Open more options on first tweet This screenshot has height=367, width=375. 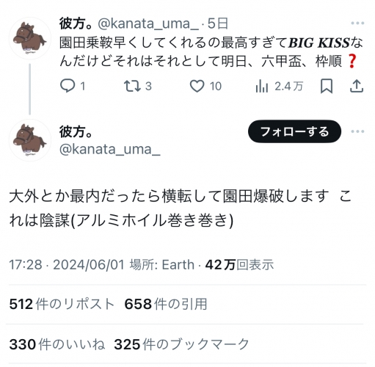357,23
